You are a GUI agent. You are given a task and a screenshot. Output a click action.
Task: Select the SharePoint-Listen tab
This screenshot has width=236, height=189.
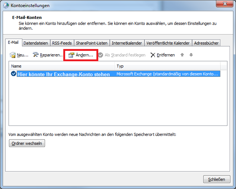[92, 43]
